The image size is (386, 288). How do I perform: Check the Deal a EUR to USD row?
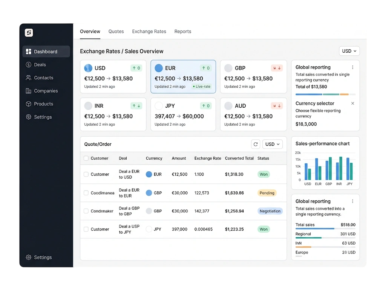pos(86,174)
